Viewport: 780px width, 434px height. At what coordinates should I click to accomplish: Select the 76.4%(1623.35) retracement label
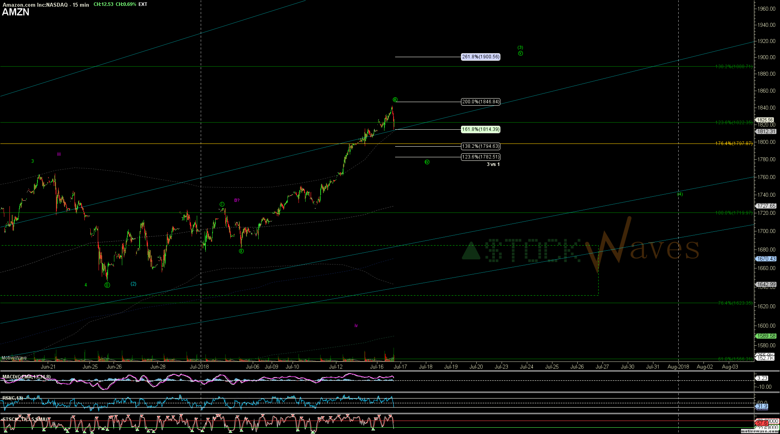pos(735,303)
